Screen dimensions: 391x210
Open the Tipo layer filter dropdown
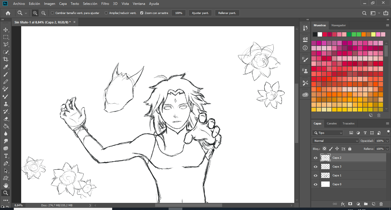[327, 133]
